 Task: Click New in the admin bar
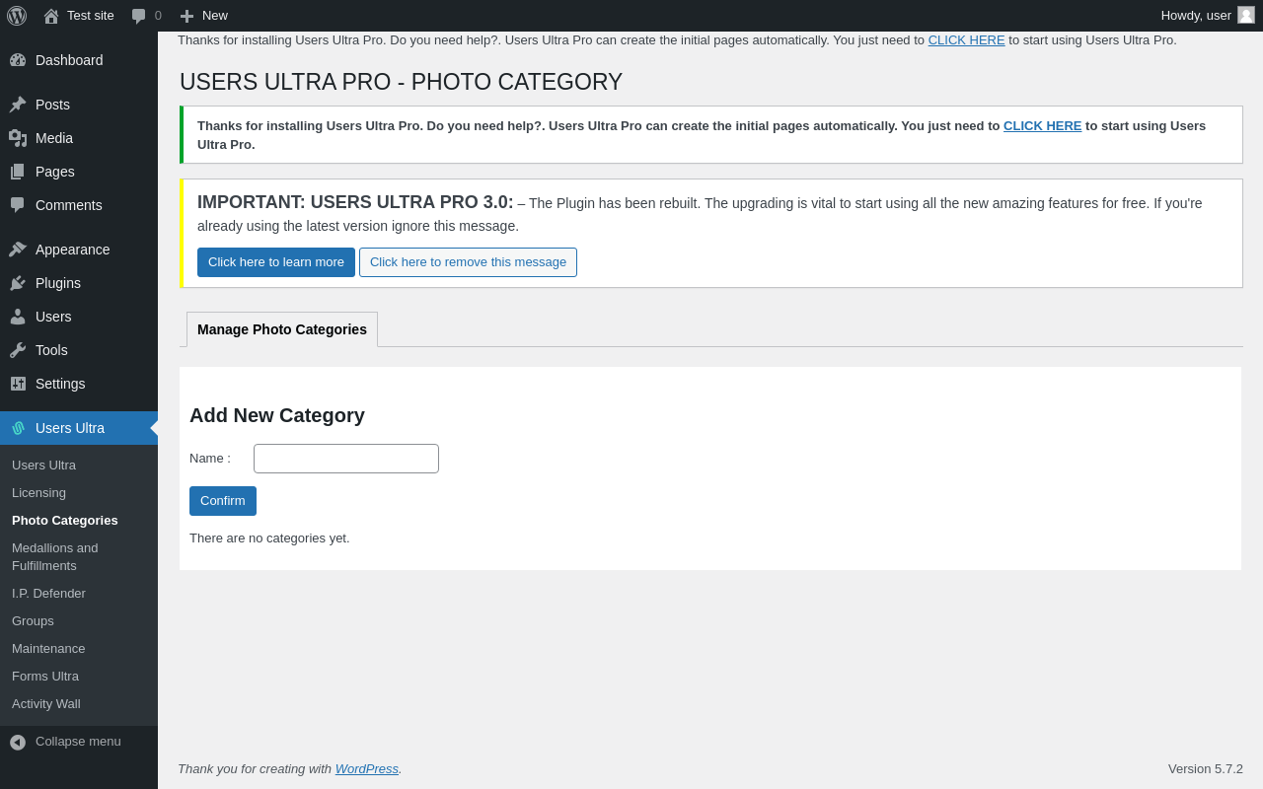[215, 16]
